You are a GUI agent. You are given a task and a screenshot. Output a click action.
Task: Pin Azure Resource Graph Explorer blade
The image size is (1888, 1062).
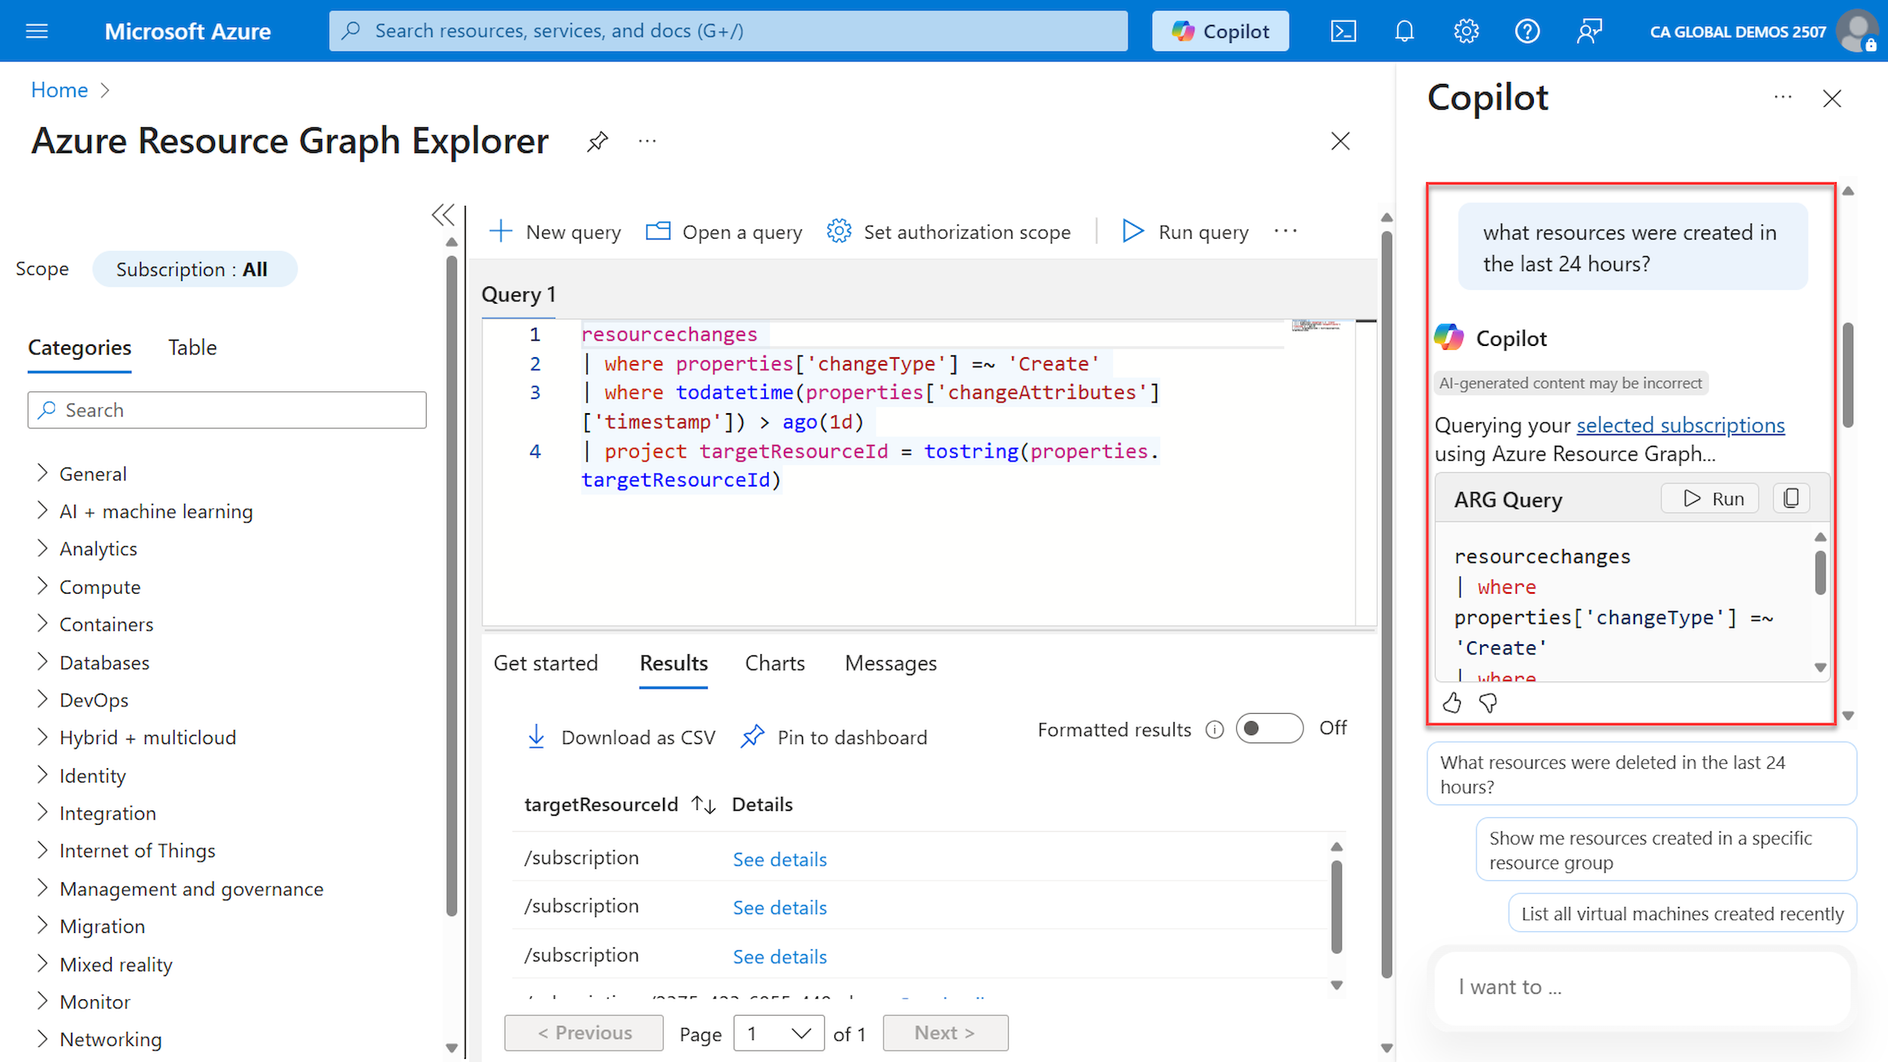(x=597, y=141)
